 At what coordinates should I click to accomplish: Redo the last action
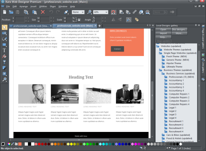[x=58, y=12]
